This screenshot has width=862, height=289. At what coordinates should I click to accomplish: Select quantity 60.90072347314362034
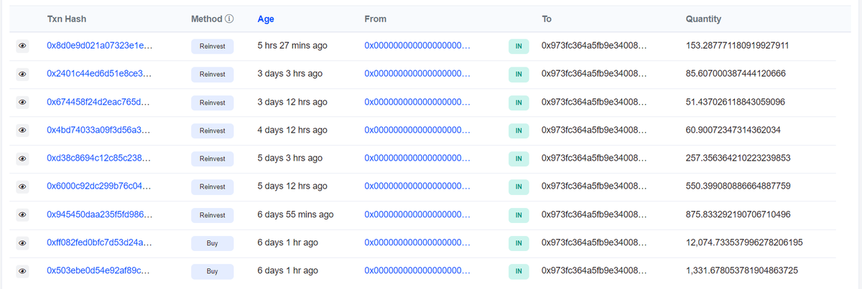(733, 131)
